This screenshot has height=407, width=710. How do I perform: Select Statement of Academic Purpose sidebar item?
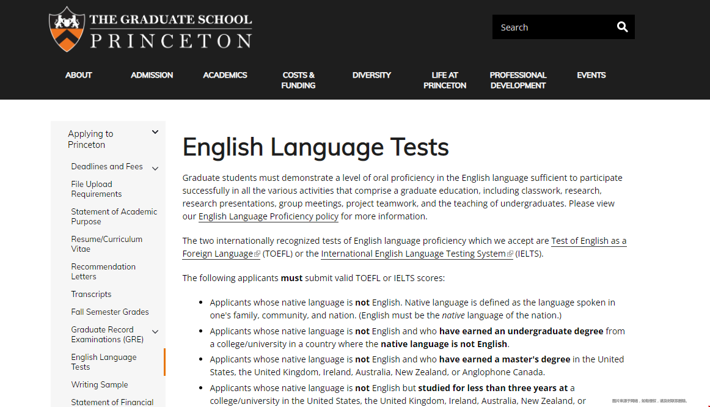114,216
